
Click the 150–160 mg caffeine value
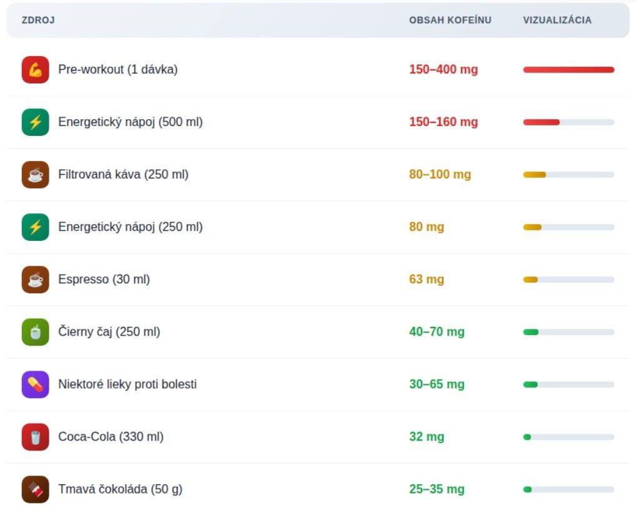pos(443,122)
